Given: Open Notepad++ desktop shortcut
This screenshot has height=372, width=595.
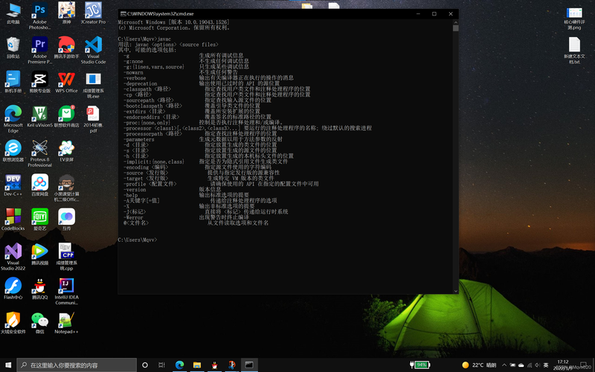Looking at the screenshot, I should coord(66,323).
